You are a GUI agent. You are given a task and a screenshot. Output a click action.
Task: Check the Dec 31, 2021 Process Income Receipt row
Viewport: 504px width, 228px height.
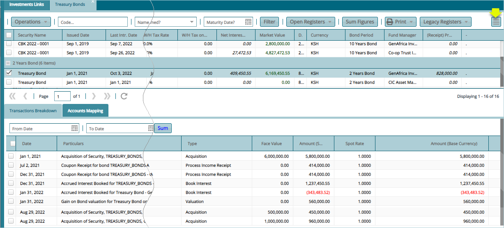coord(11,175)
